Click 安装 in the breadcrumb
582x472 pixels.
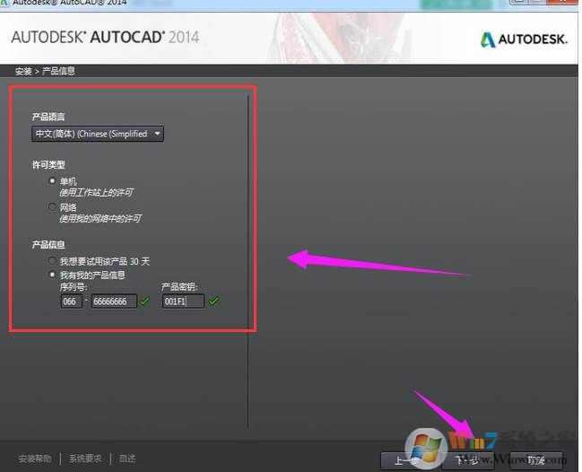click(x=24, y=70)
